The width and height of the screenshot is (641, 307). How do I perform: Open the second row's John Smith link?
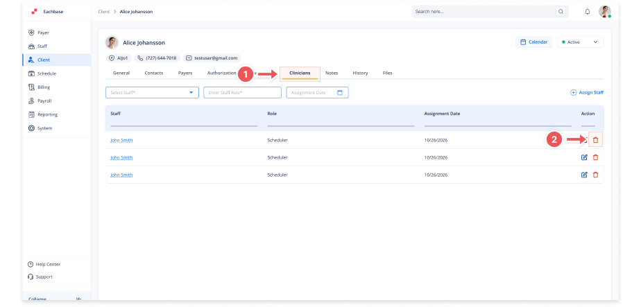121,157
